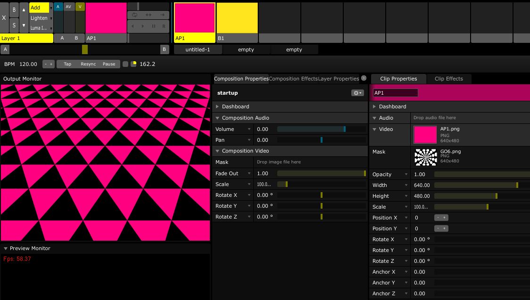Viewport: 530px width, 300px height.
Task: Click the Layer 1 AP1 preview thumbnail
Action: pyautogui.click(x=106, y=18)
